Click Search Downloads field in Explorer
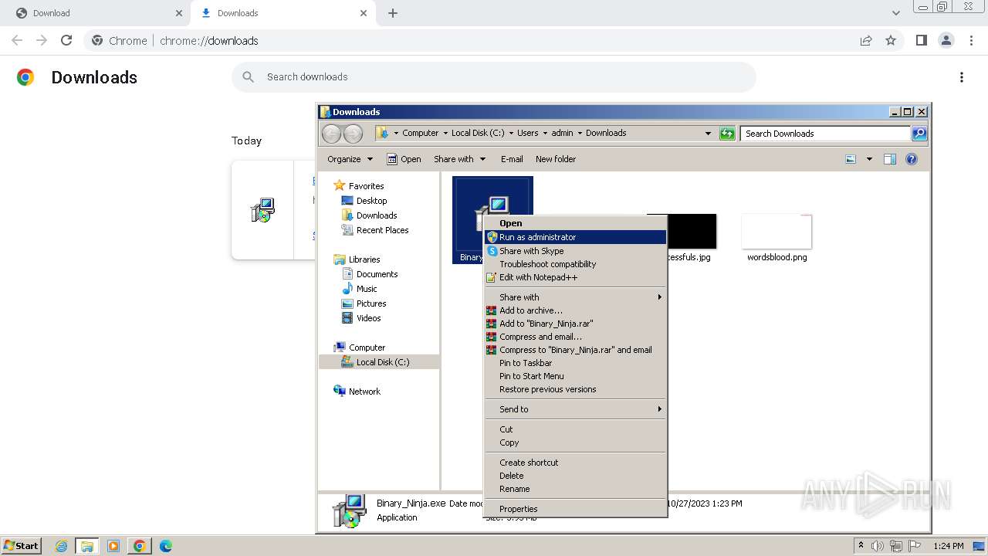 (825, 134)
